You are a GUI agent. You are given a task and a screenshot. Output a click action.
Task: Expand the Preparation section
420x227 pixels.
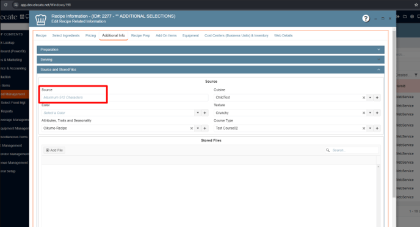(211, 50)
